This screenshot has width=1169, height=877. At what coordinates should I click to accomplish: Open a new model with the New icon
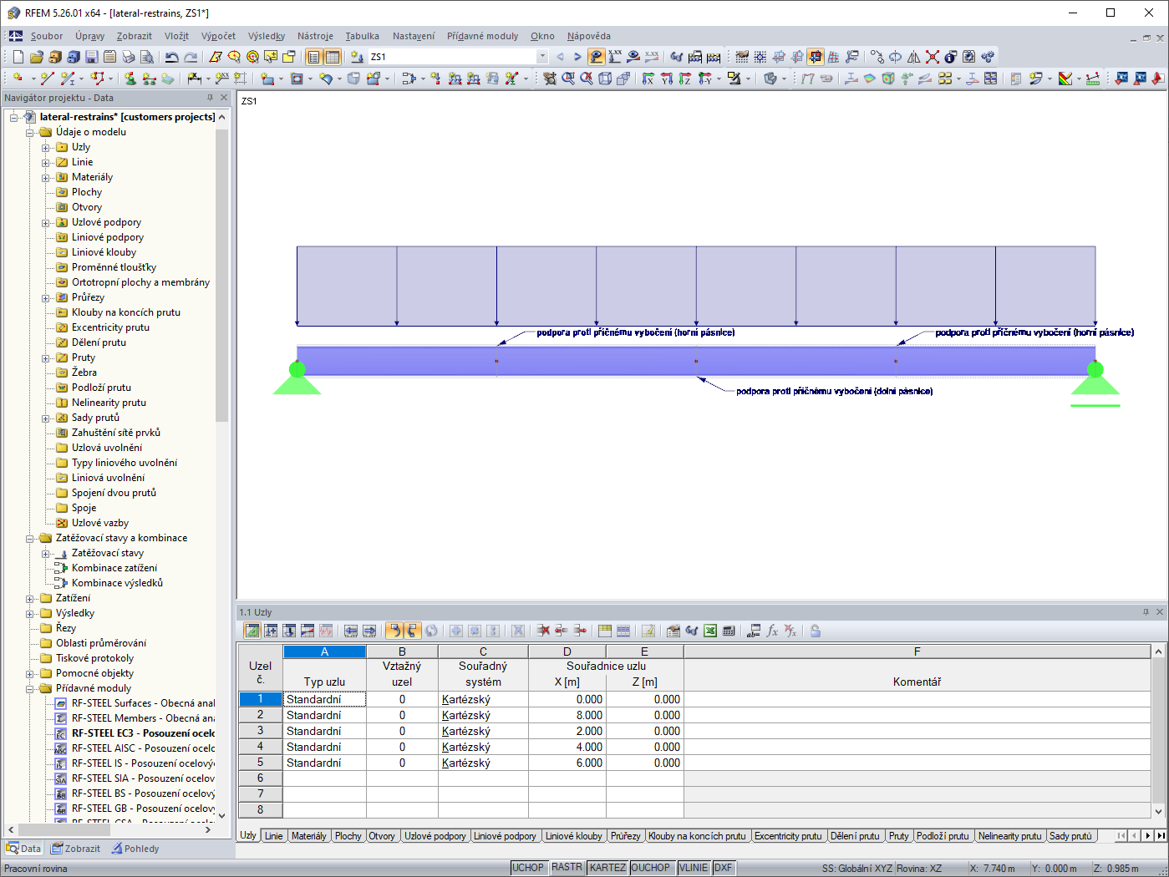point(18,56)
